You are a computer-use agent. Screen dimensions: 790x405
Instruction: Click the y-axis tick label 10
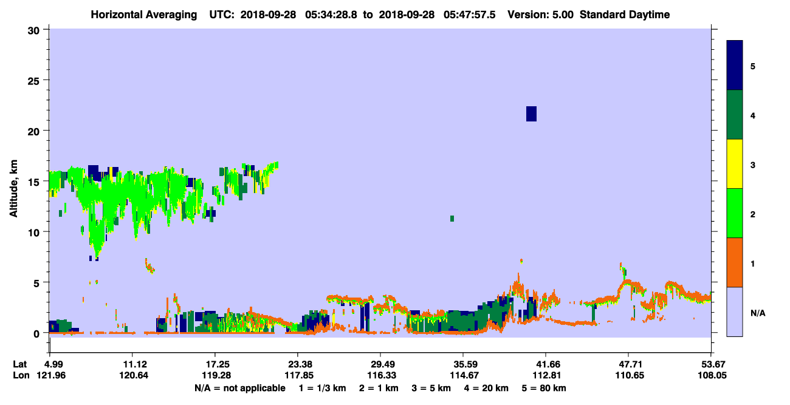[35, 232]
